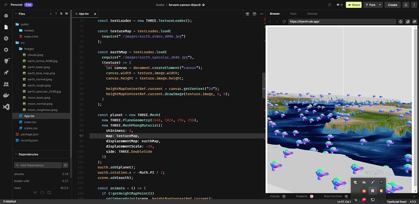Collapse the Files section
The image size is (419, 204).
click(x=16, y=13)
